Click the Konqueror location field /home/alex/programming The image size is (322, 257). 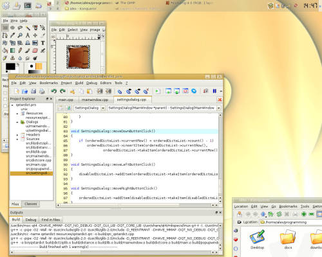tap(291, 222)
